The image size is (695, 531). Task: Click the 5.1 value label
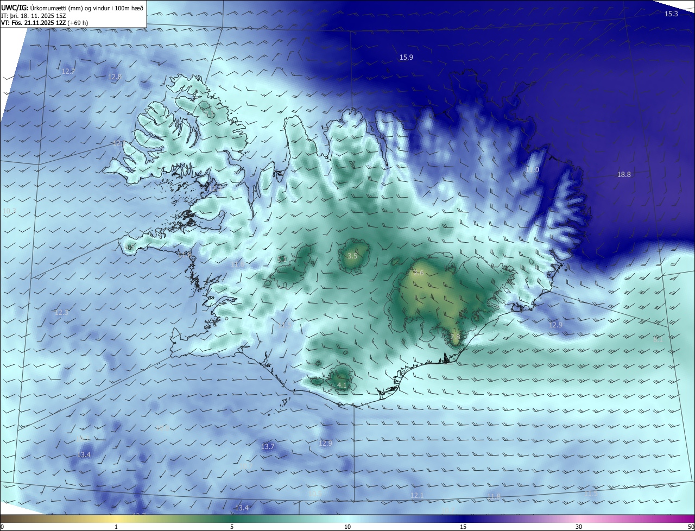coord(282,260)
